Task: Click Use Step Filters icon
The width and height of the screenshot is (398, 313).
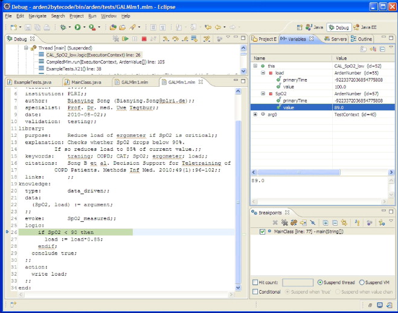Action: pos(207,39)
